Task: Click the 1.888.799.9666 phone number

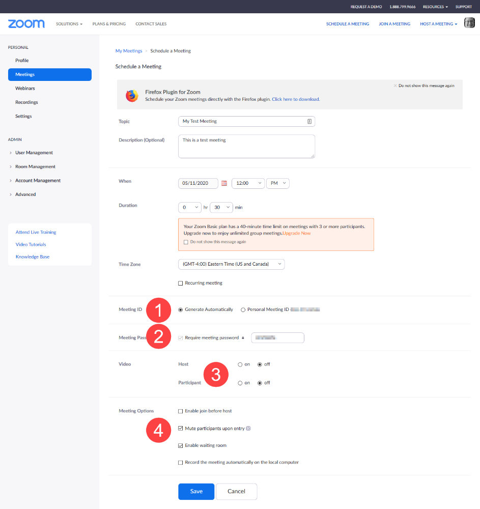Action: click(403, 7)
